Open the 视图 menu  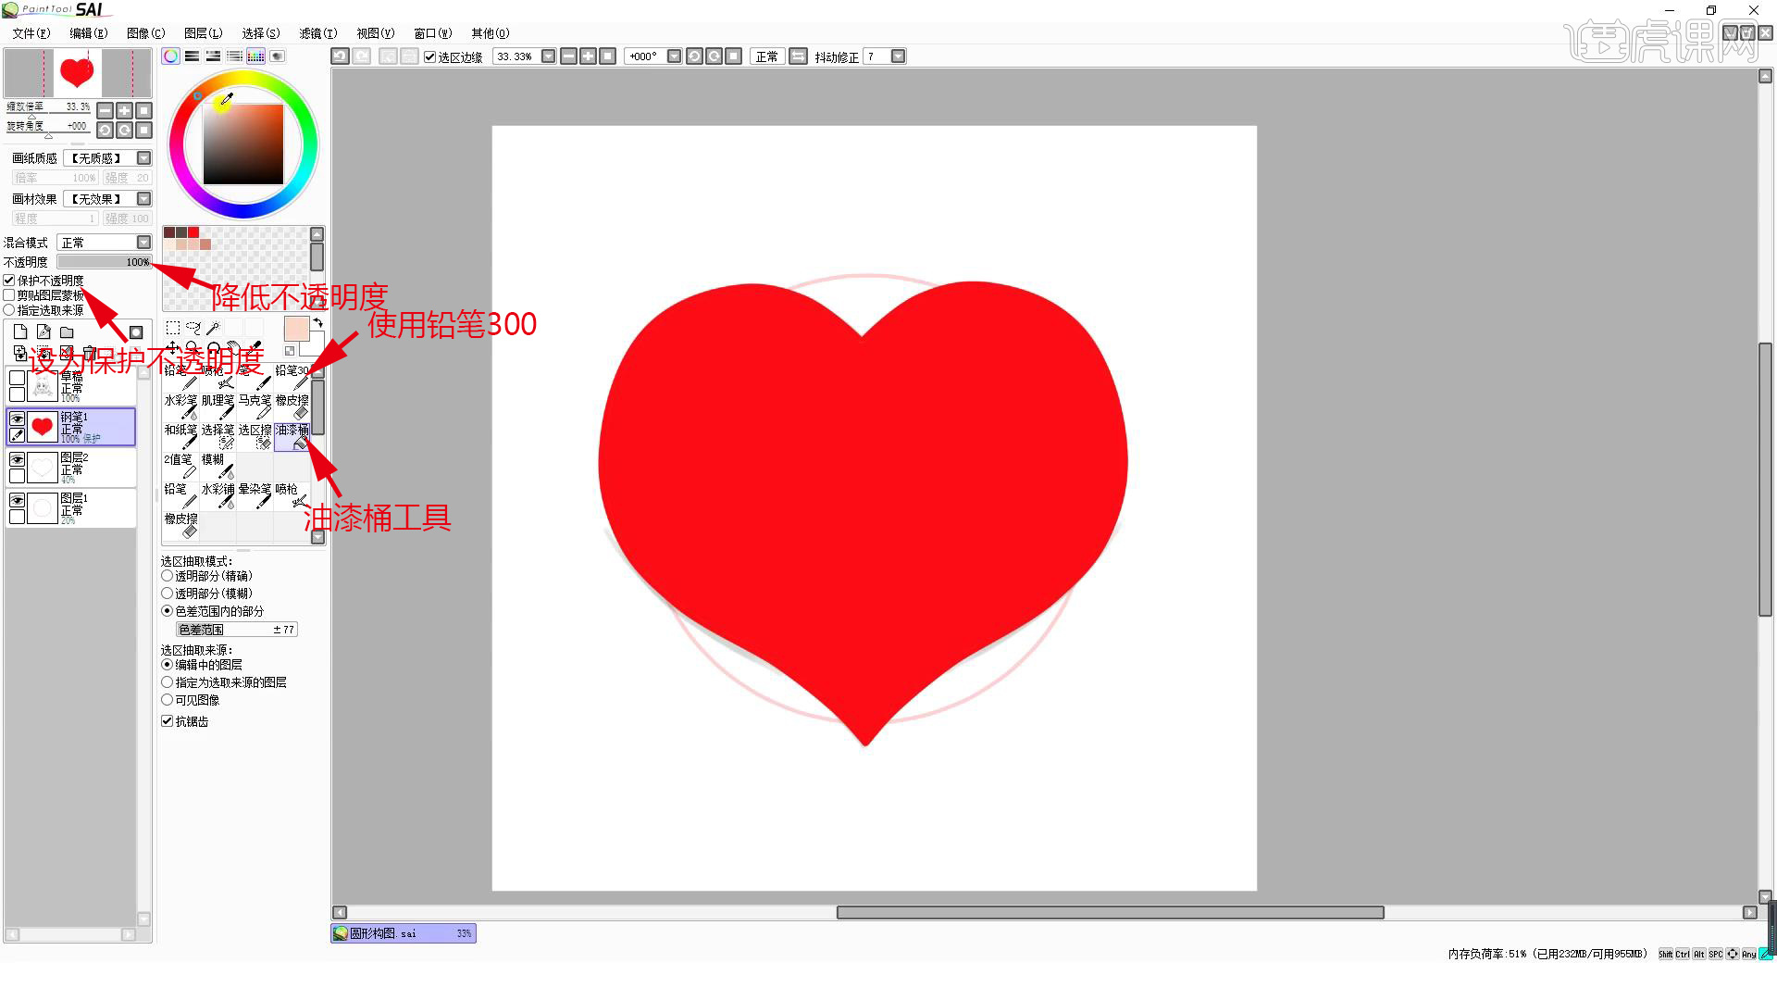(x=376, y=33)
